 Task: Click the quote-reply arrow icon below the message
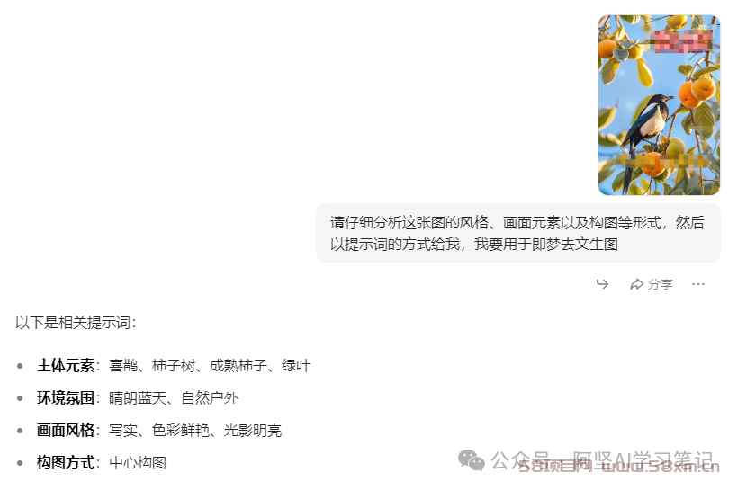pos(602,284)
